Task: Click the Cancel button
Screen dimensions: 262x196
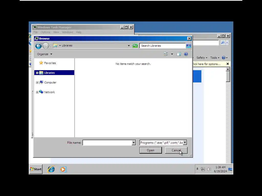Action: click(x=176, y=150)
